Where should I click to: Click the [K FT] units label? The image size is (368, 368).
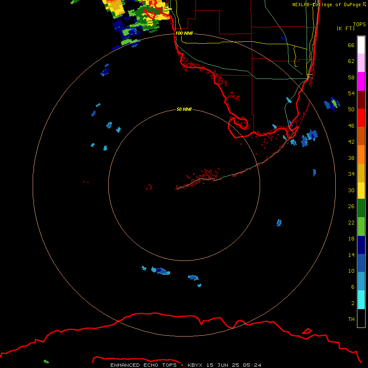(346, 28)
